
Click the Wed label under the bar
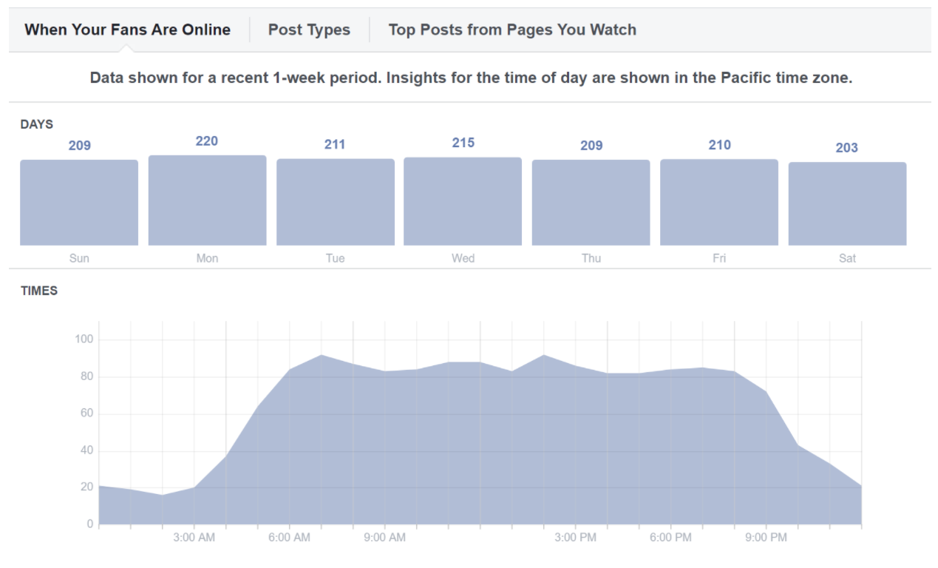[463, 258]
